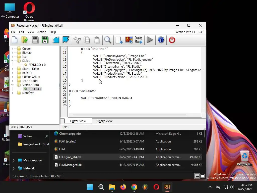
Task: Expand the RCData tree node
Action: tap(13, 73)
